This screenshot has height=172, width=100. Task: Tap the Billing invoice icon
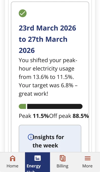pos(63,158)
